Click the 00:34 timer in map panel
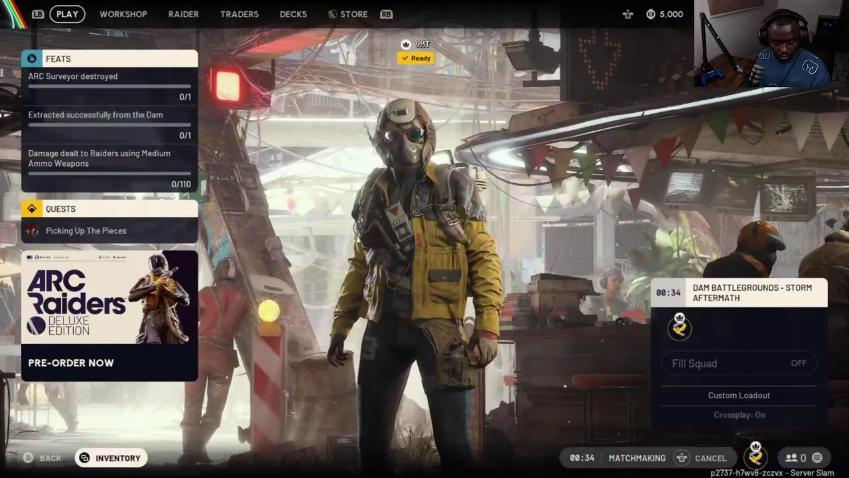 click(669, 293)
